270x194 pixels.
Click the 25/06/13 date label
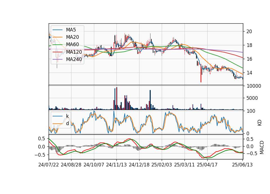coord(242,165)
